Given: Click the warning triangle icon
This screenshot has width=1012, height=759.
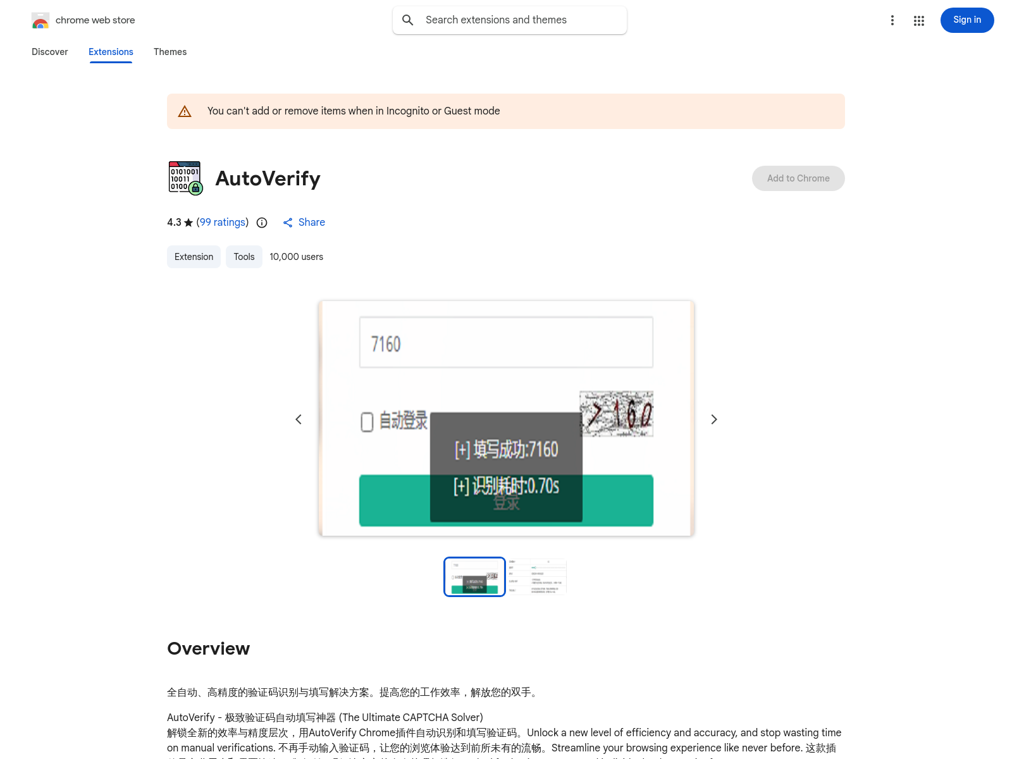Looking at the screenshot, I should (185, 111).
